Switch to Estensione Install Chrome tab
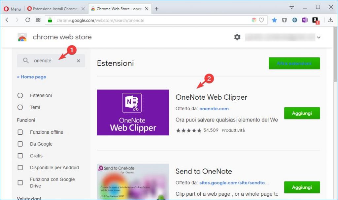 (x=52, y=9)
